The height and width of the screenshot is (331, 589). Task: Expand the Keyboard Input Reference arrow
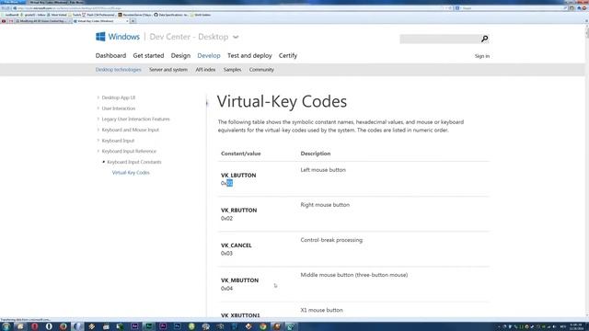point(98,151)
